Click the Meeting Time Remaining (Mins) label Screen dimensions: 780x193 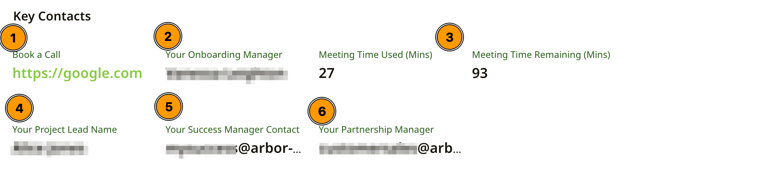point(541,55)
